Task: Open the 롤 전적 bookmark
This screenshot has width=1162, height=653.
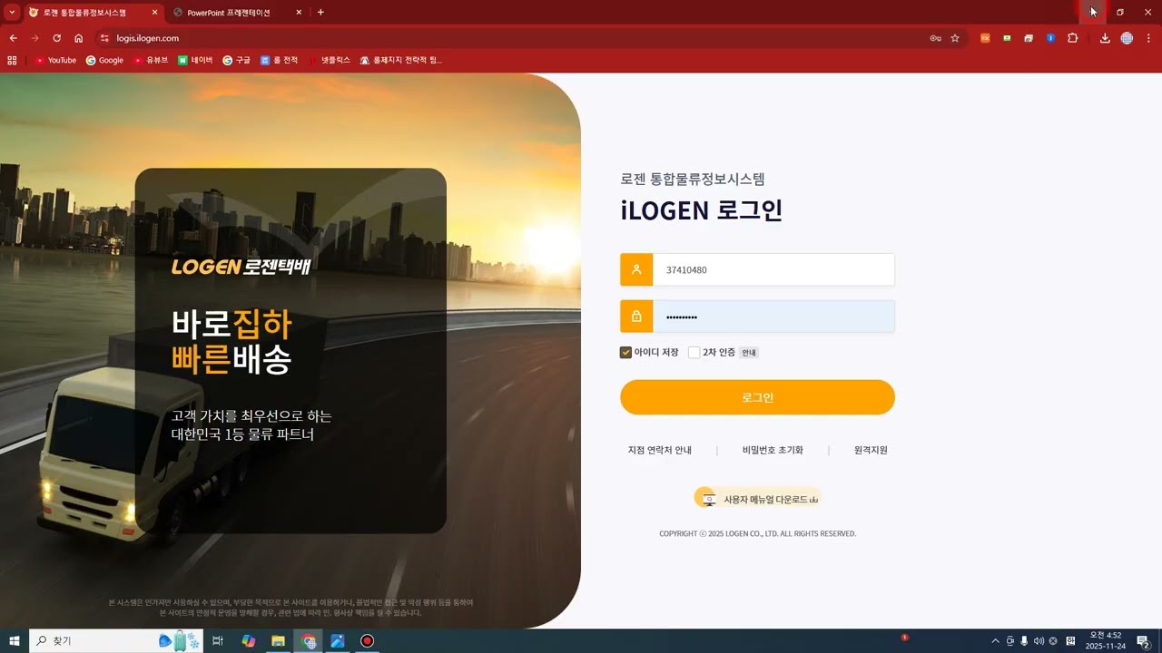Action: (280, 60)
